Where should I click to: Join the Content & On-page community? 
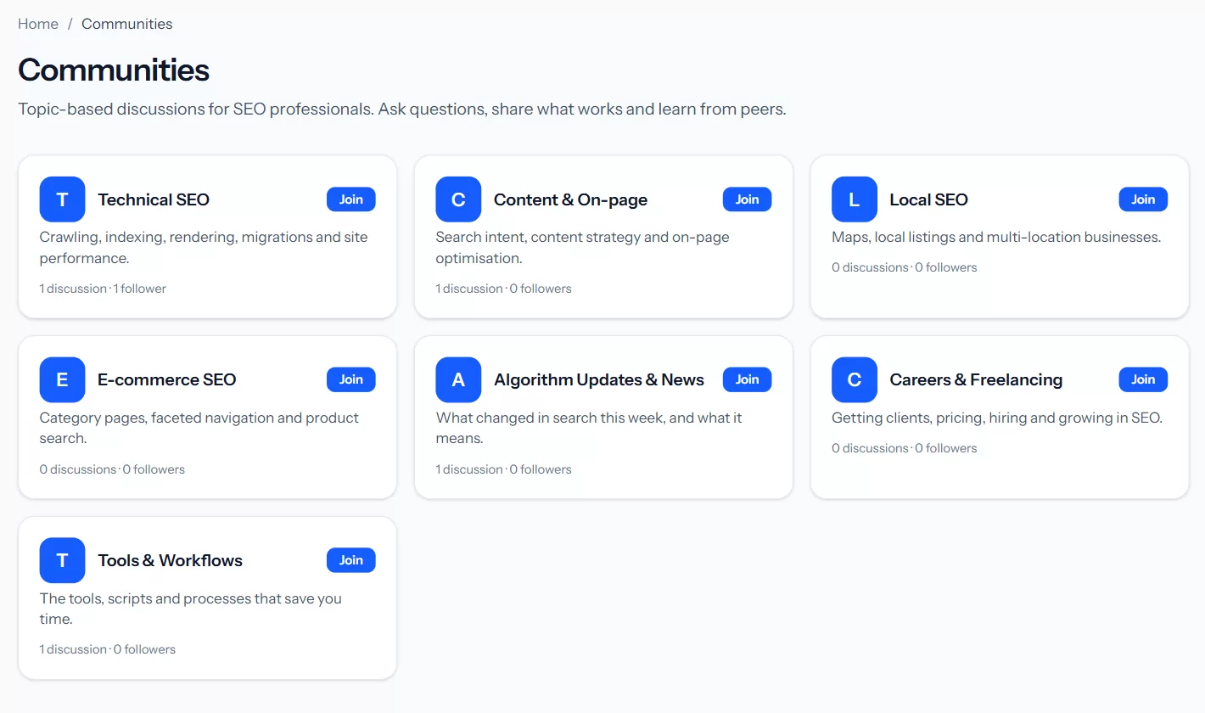tap(748, 199)
